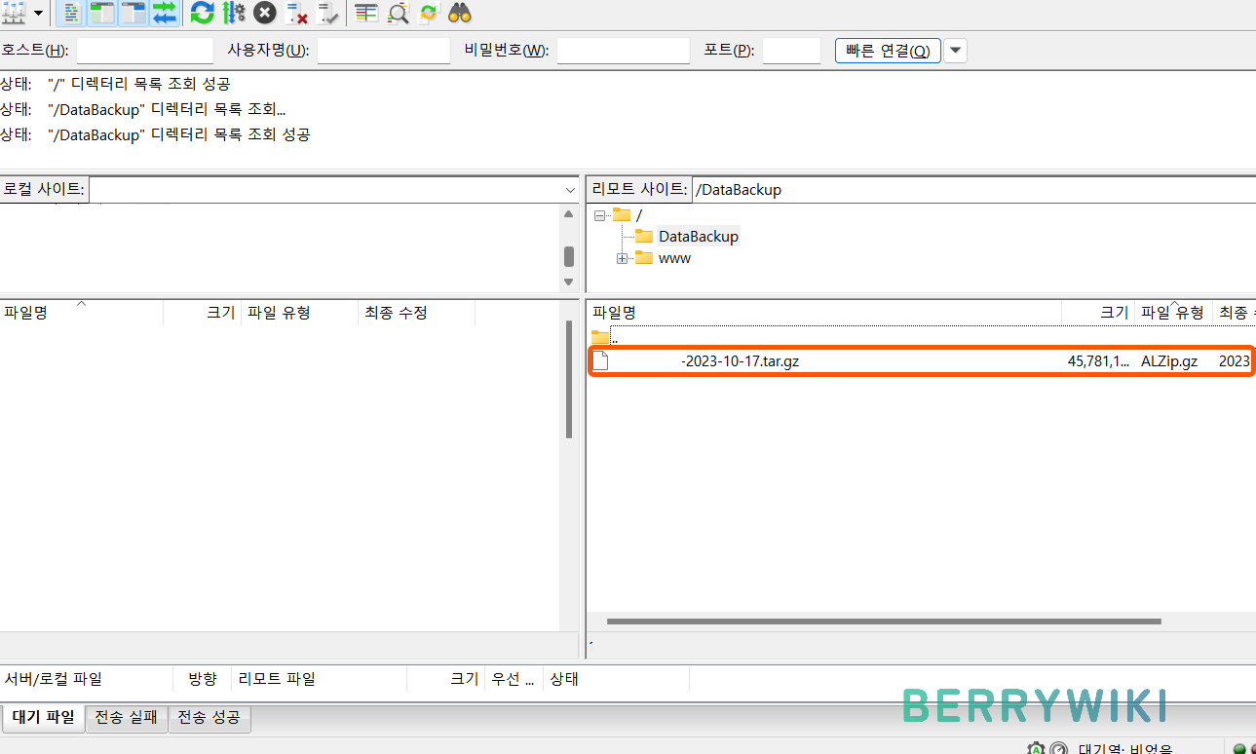This screenshot has height=754, width=1256.
Task: Click the 호스트 input field
Action: coord(144,51)
